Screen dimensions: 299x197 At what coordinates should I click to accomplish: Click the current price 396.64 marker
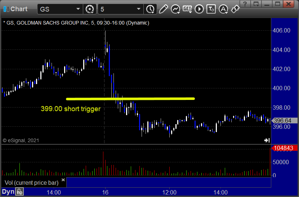(x=284, y=121)
